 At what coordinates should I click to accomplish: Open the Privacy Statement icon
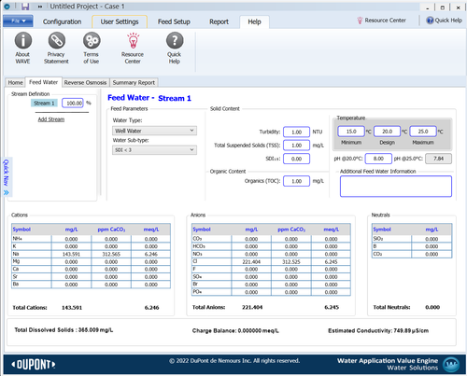[56, 41]
